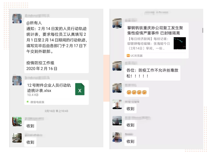Click the fist emoji message bubble
The image size is (207, 152).
point(137,92)
